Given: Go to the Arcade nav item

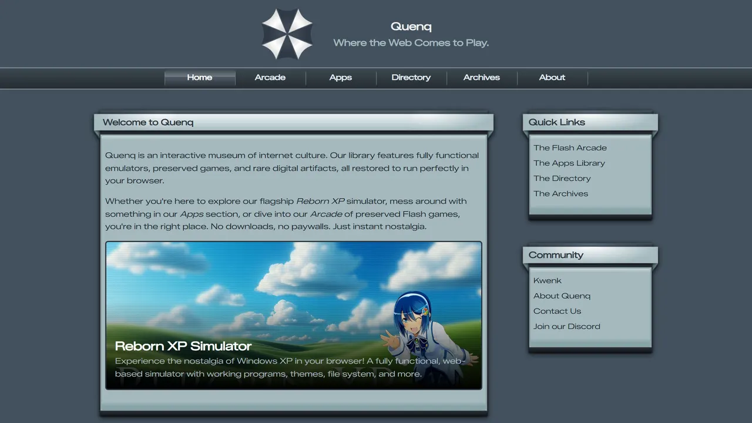Looking at the screenshot, I should pos(270,78).
